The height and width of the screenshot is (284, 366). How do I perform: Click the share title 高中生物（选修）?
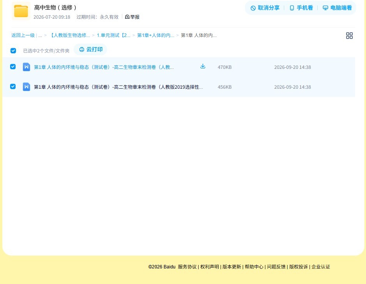click(55, 7)
